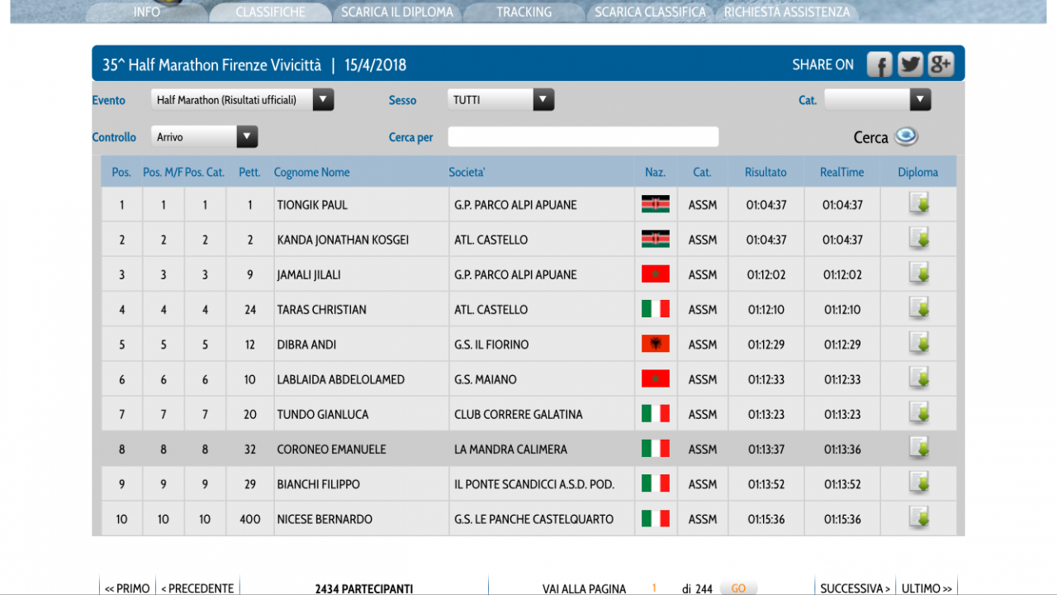Open the Cat. category dropdown
The height and width of the screenshot is (595, 1057).
(878, 100)
